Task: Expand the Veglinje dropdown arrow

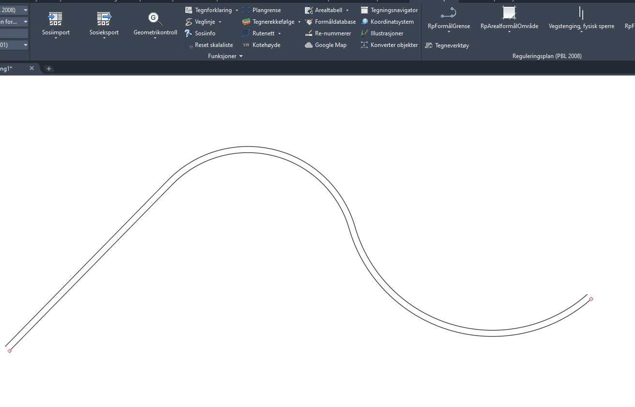Action: tap(220, 22)
